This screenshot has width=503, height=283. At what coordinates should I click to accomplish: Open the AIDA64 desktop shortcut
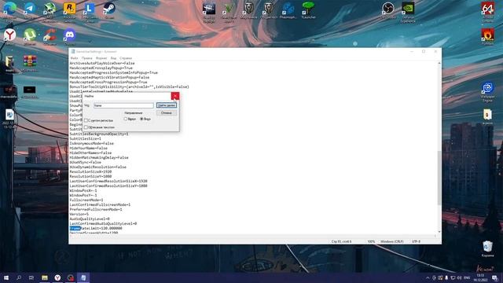pos(487,9)
